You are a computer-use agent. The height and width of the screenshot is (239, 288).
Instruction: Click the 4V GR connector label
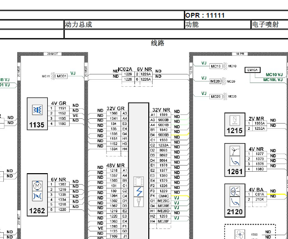coord(59,104)
